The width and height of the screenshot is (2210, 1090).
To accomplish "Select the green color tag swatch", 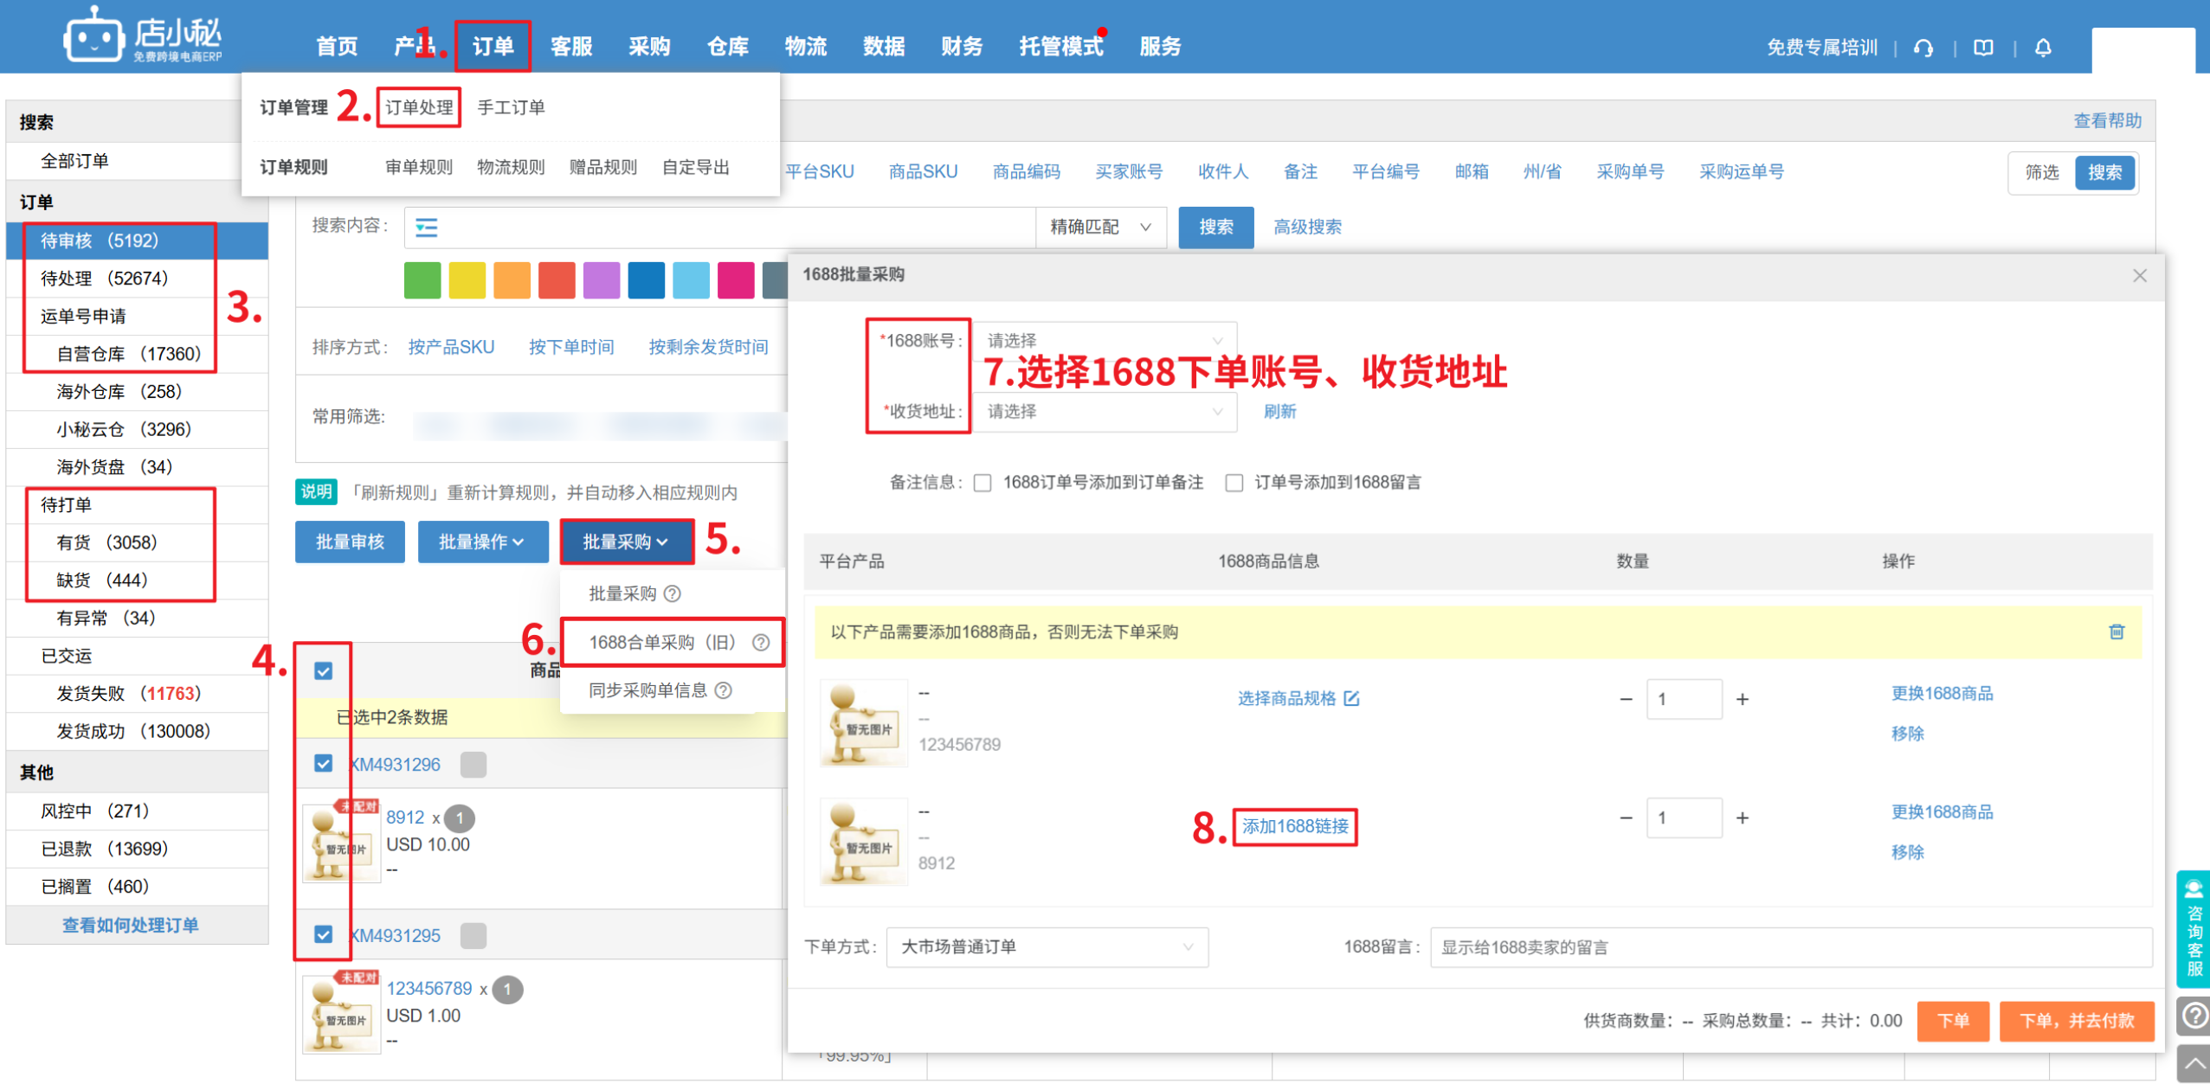I will (x=422, y=281).
